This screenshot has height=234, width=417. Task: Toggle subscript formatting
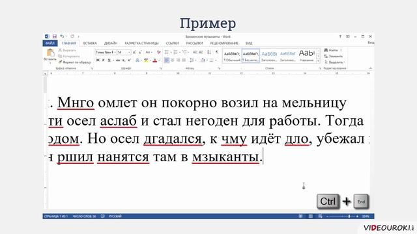click(x=124, y=60)
